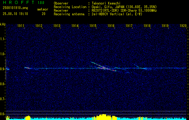Select the version number 1.0.0
The width and height of the screenshot is (189, 120).
tap(41, 2)
